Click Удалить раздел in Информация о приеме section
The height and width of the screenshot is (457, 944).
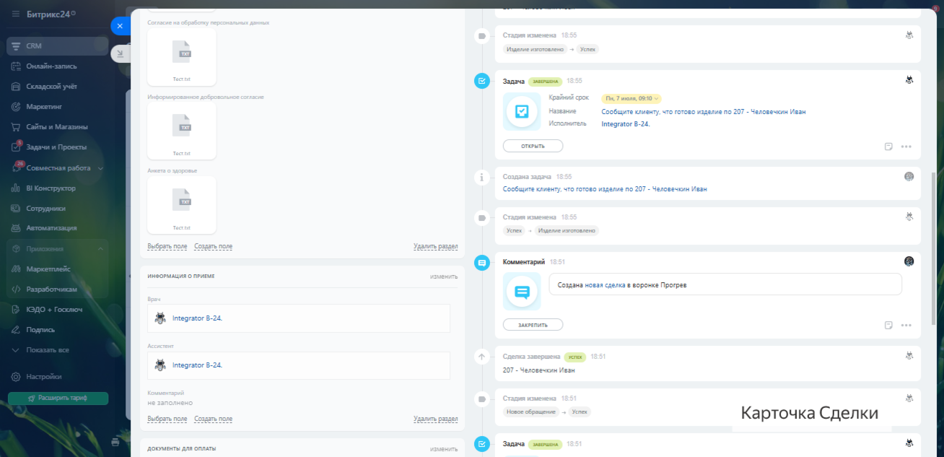coord(435,419)
